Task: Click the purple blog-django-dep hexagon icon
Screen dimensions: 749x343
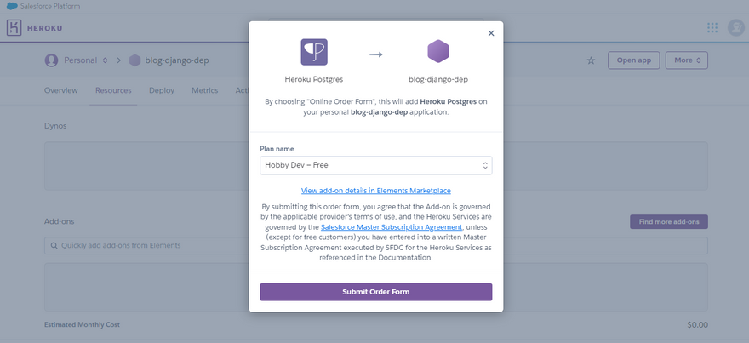Action: click(438, 52)
